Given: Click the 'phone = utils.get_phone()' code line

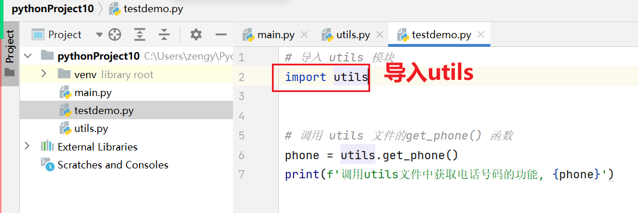Looking at the screenshot, I should [371, 155].
